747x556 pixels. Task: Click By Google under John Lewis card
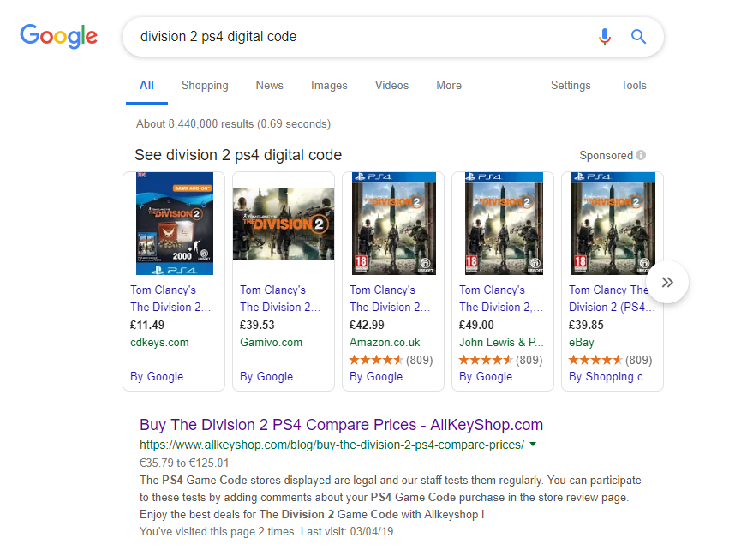tap(486, 376)
